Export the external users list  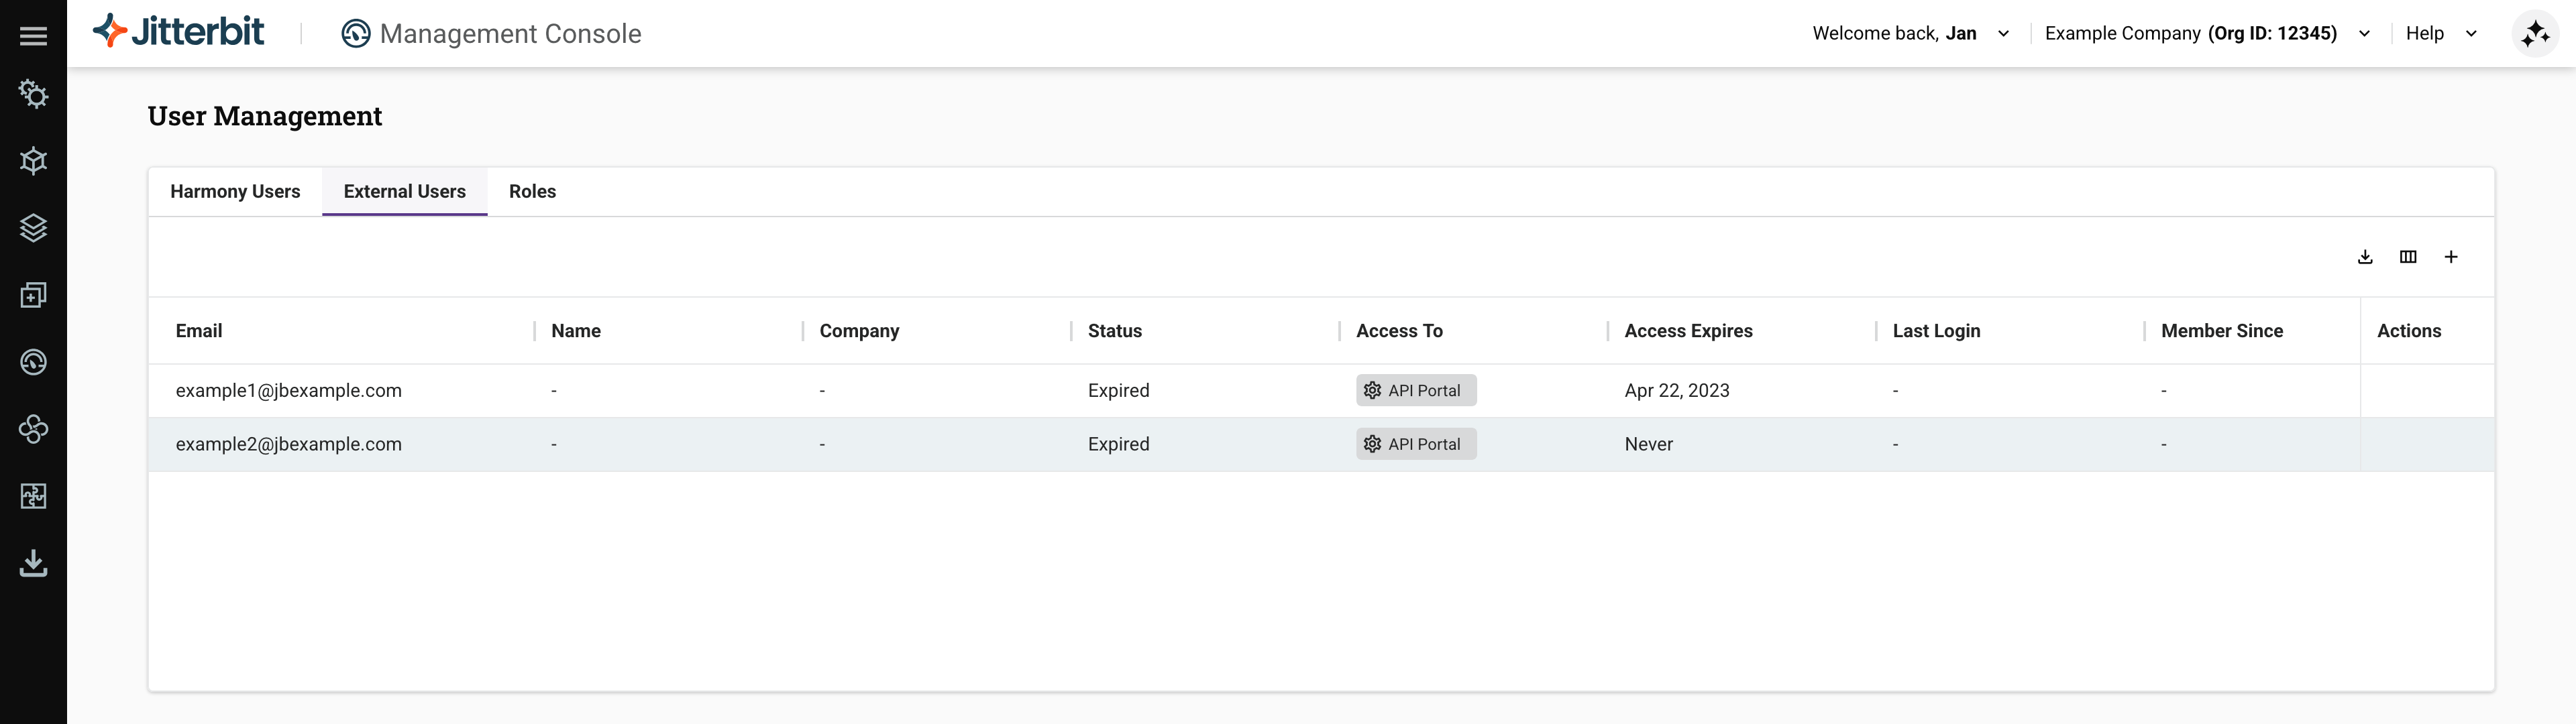[2365, 256]
